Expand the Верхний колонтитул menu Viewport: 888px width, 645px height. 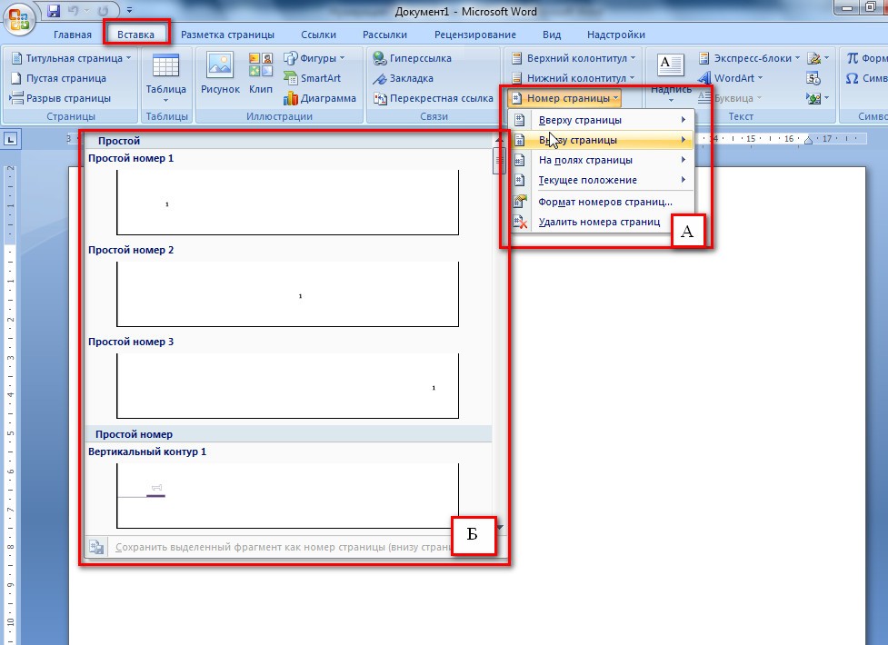click(574, 58)
